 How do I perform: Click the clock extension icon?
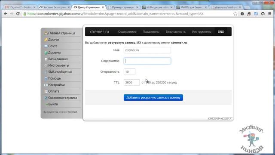tap(242, 14)
